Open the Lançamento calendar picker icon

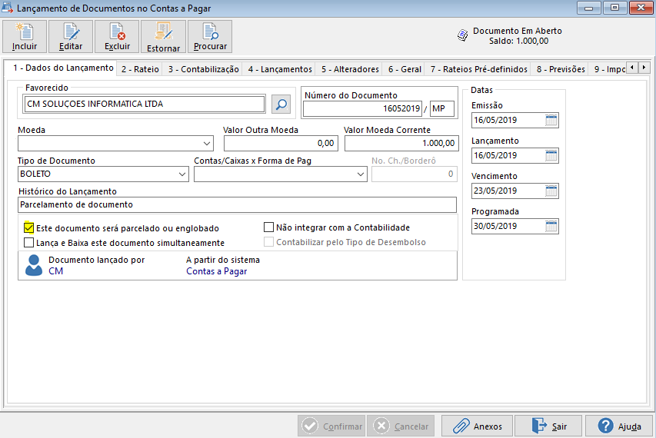[551, 156]
